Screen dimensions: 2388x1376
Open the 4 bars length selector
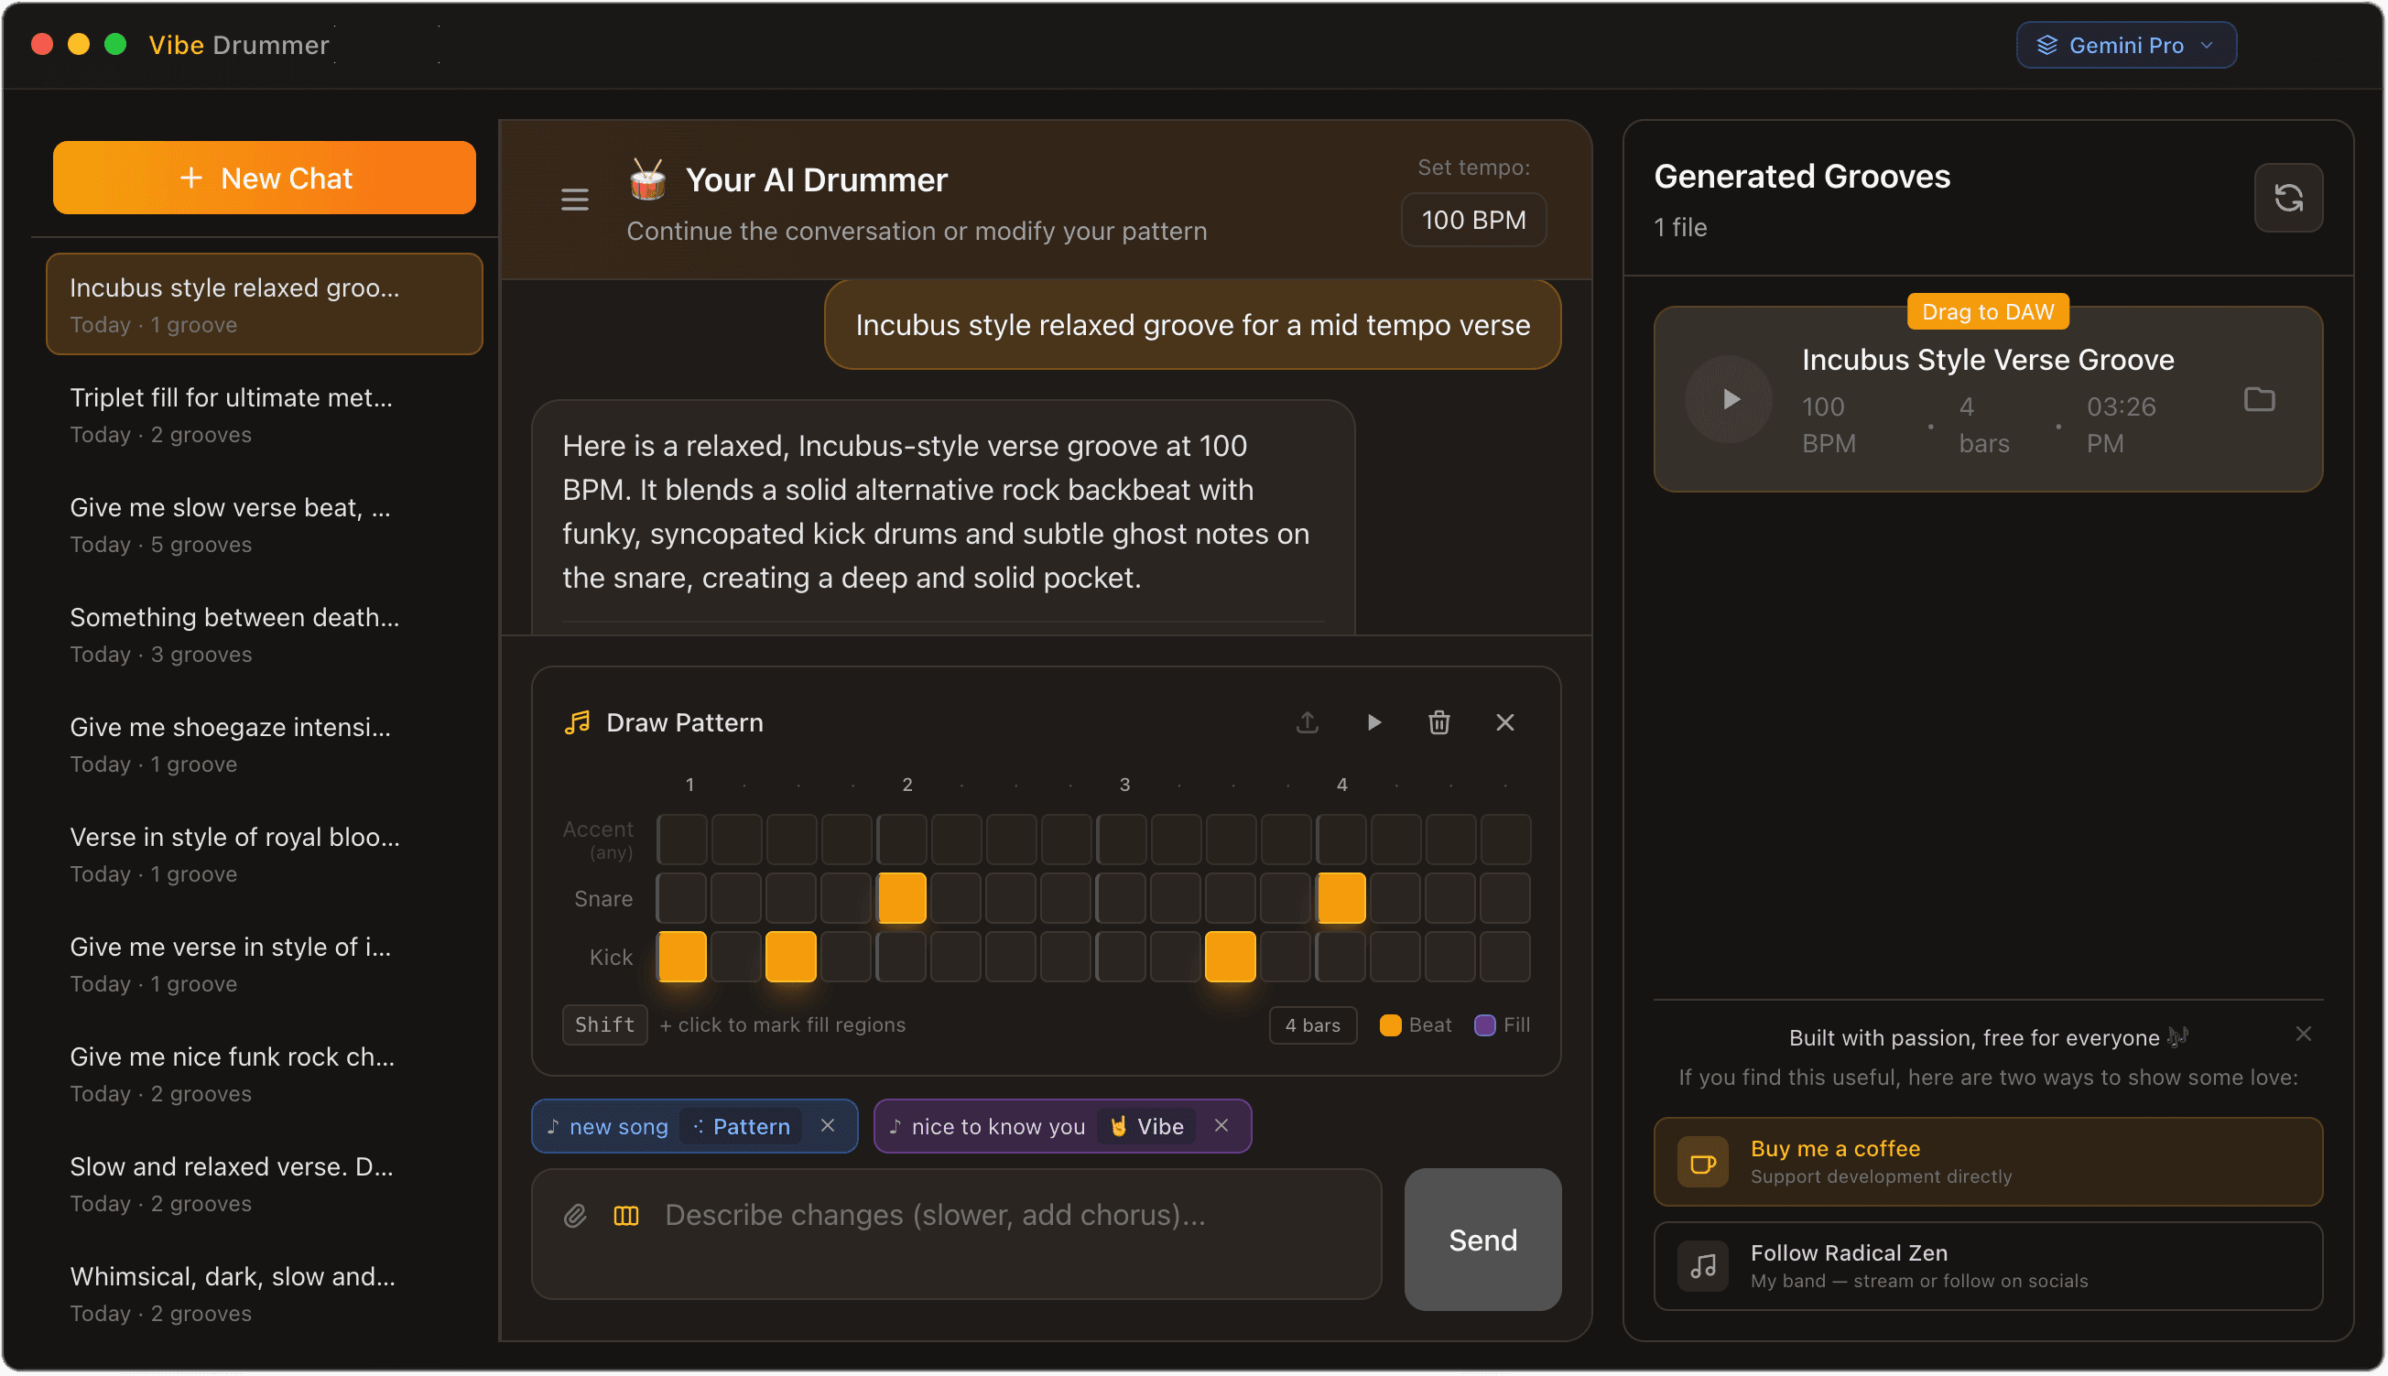point(1313,1024)
